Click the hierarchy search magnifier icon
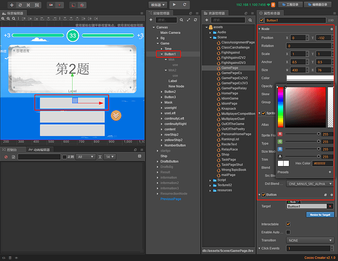The width and height of the screenshot is (338, 261). (x=181, y=20)
